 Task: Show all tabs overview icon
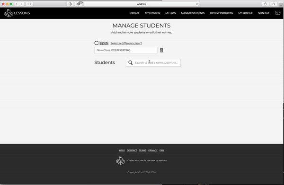[274, 4]
